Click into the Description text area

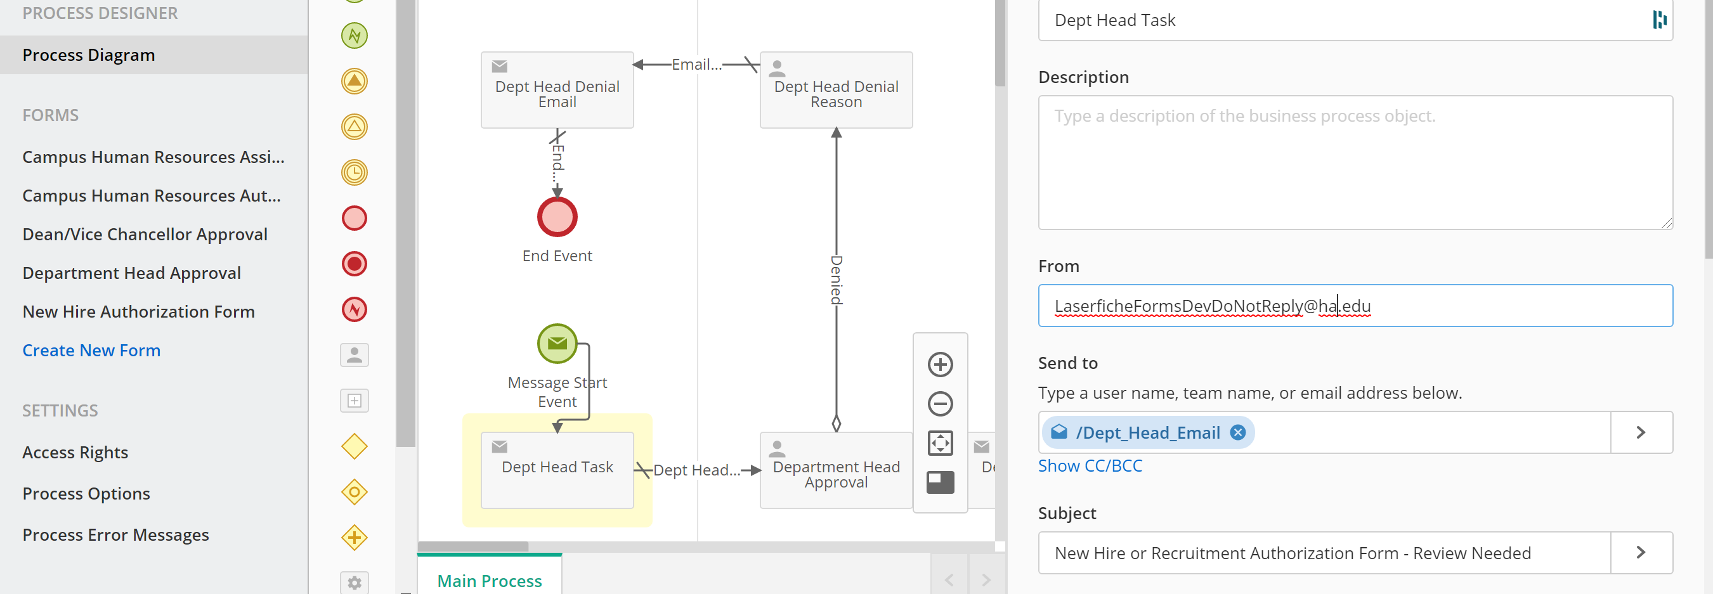1355,163
